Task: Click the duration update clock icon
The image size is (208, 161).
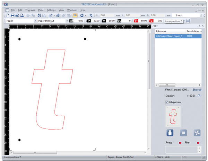Action: [x=199, y=96]
